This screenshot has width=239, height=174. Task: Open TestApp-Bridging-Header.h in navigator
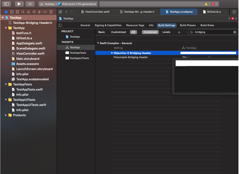tap(30, 23)
